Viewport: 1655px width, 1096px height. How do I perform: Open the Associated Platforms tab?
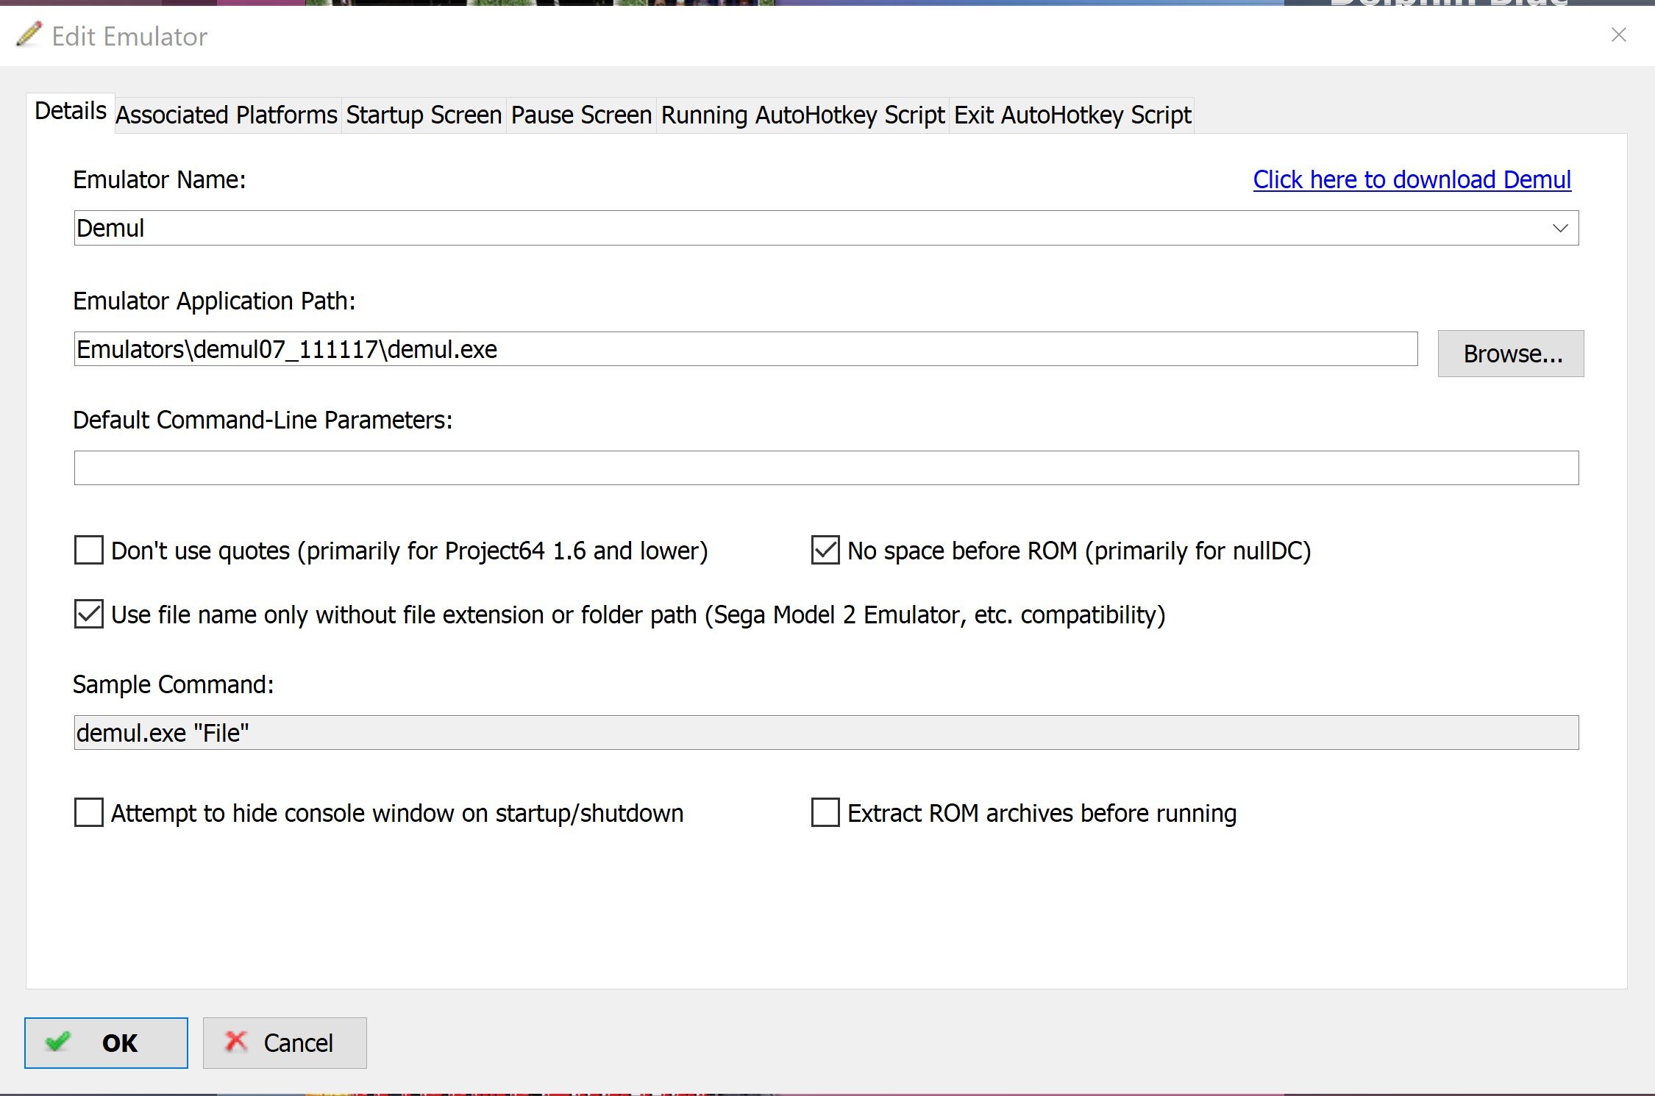227,115
